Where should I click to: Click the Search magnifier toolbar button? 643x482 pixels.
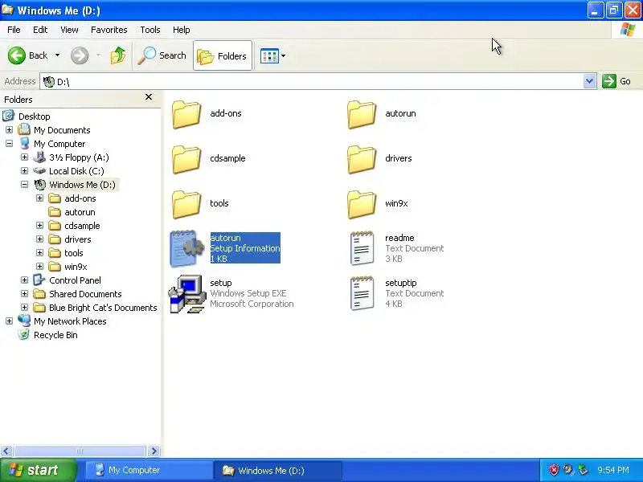point(162,55)
